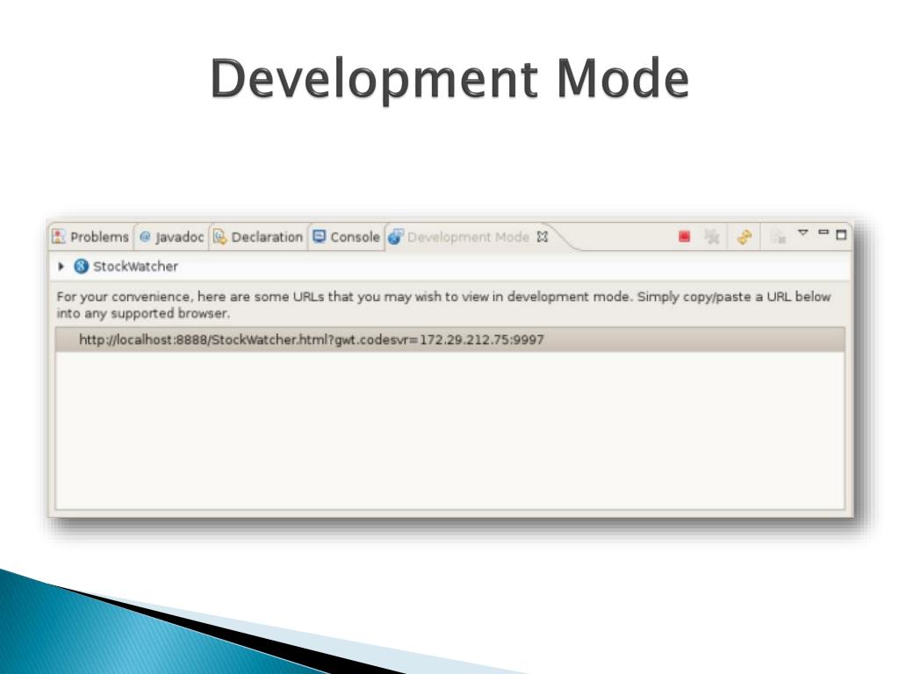The height and width of the screenshot is (674, 899).
Task: Click the disabled clear log icon
Action: [x=778, y=237]
